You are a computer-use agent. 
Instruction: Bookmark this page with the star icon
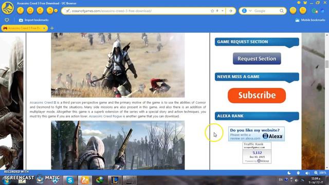point(212,11)
